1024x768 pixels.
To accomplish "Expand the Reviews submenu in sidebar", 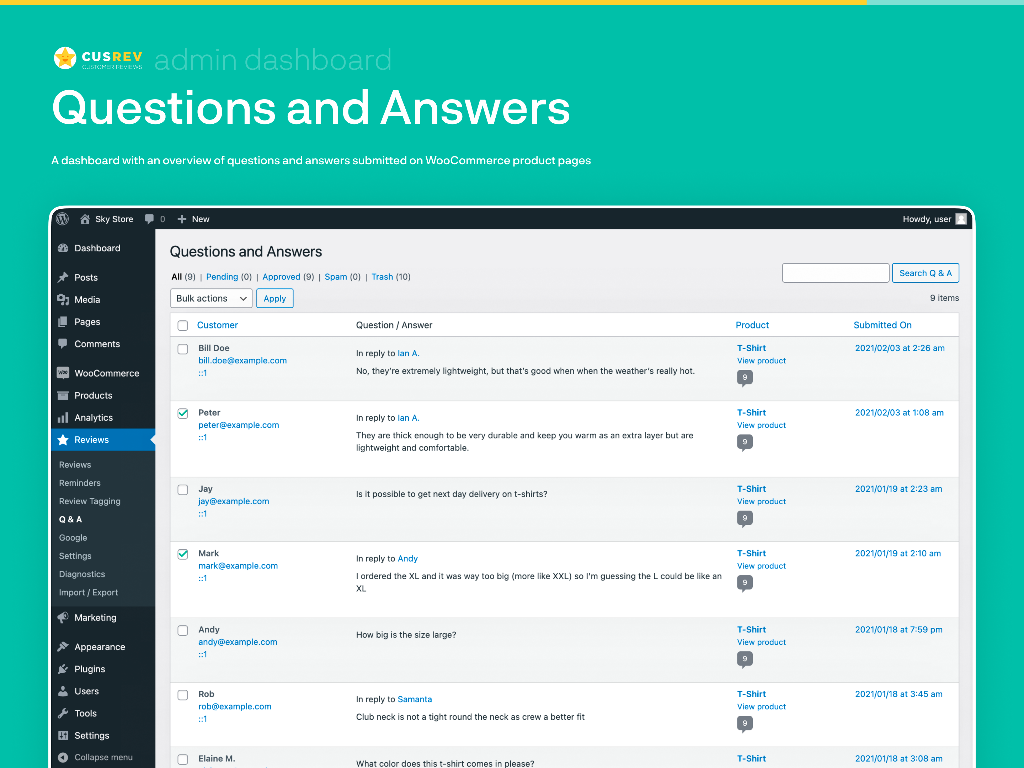I will click(91, 440).
